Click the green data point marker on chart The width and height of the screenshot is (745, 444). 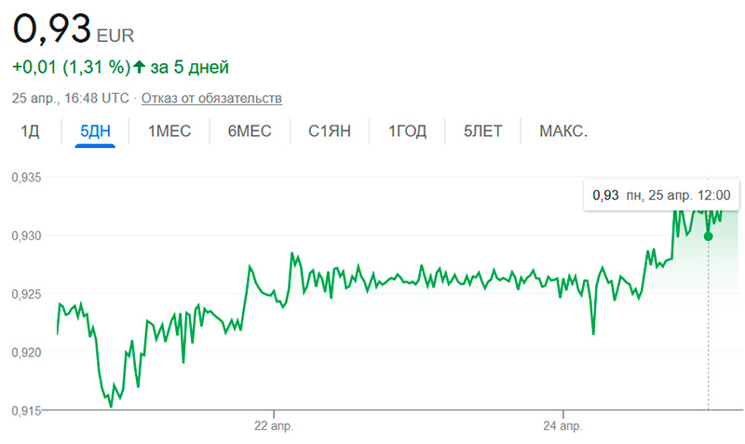tap(709, 236)
